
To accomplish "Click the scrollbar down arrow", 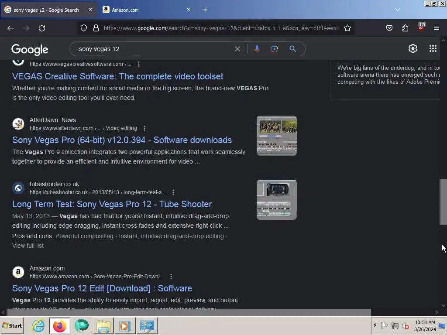I will click(444, 305).
